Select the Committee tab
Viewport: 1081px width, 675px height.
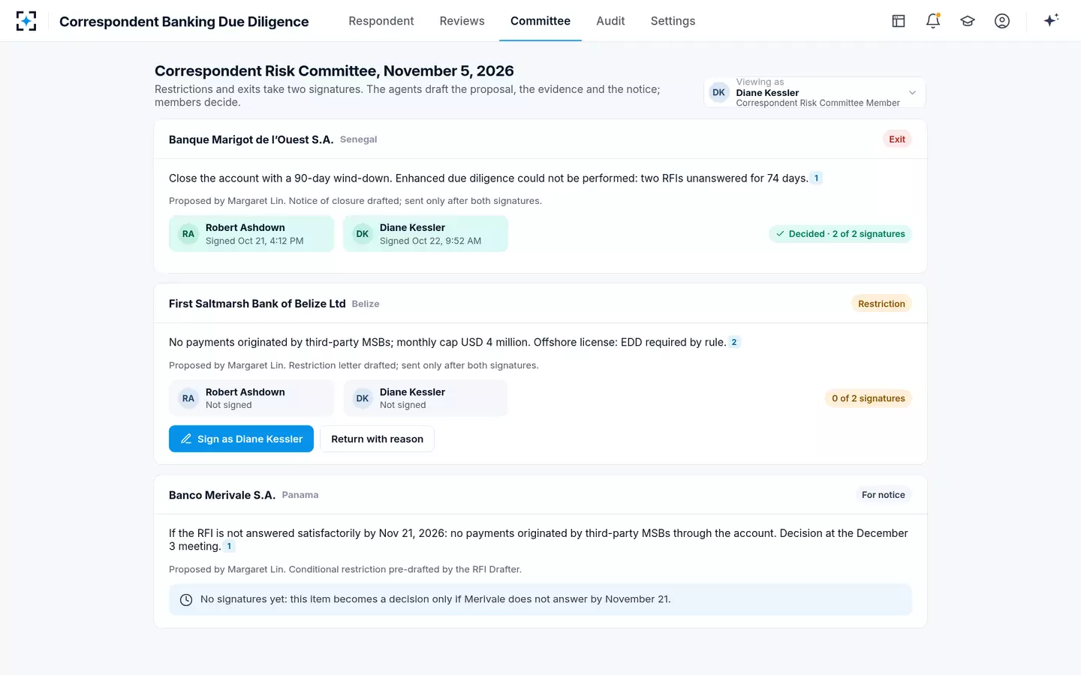tap(540, 21)
